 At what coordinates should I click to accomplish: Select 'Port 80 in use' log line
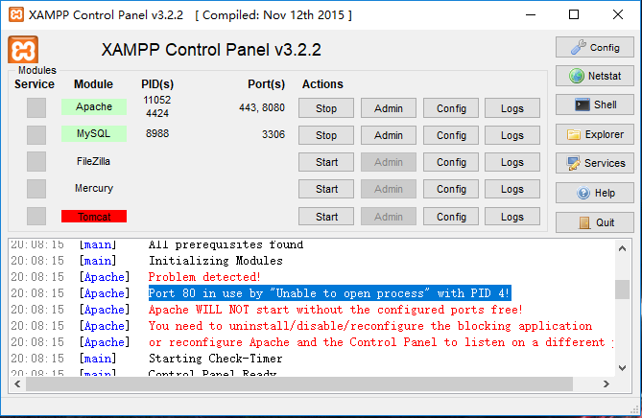(x=329, y=293)
